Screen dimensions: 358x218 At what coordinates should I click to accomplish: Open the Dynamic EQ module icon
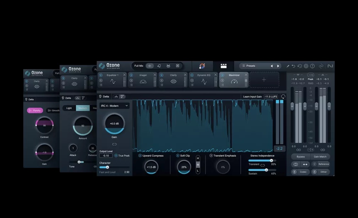[x=204, y=82]
